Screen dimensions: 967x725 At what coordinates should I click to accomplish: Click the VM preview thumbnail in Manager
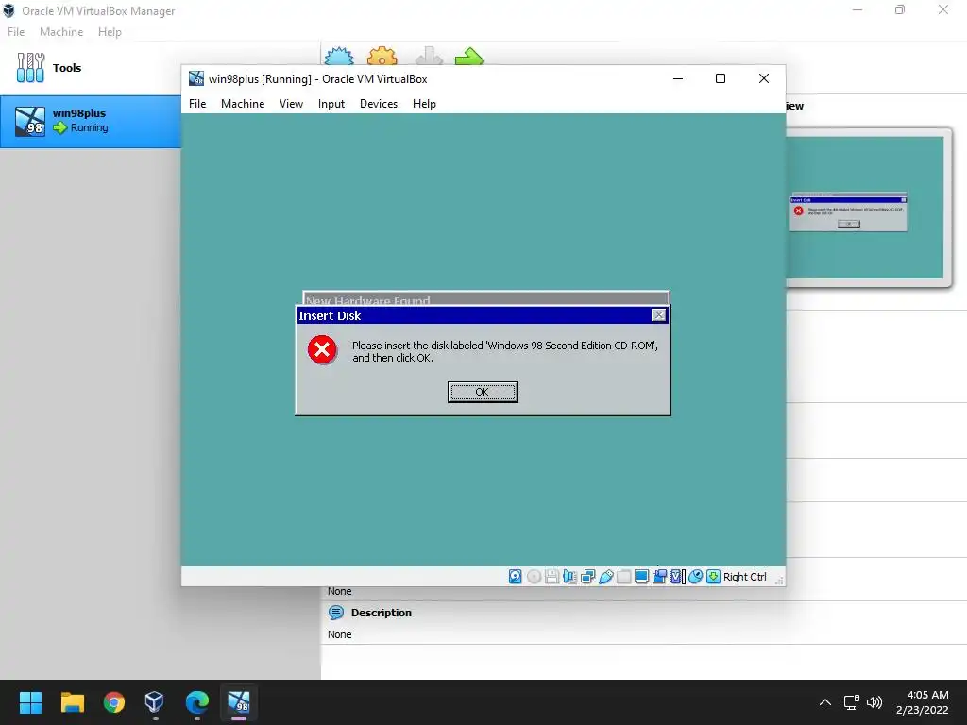pyautogui.click(x=865, y=208)
